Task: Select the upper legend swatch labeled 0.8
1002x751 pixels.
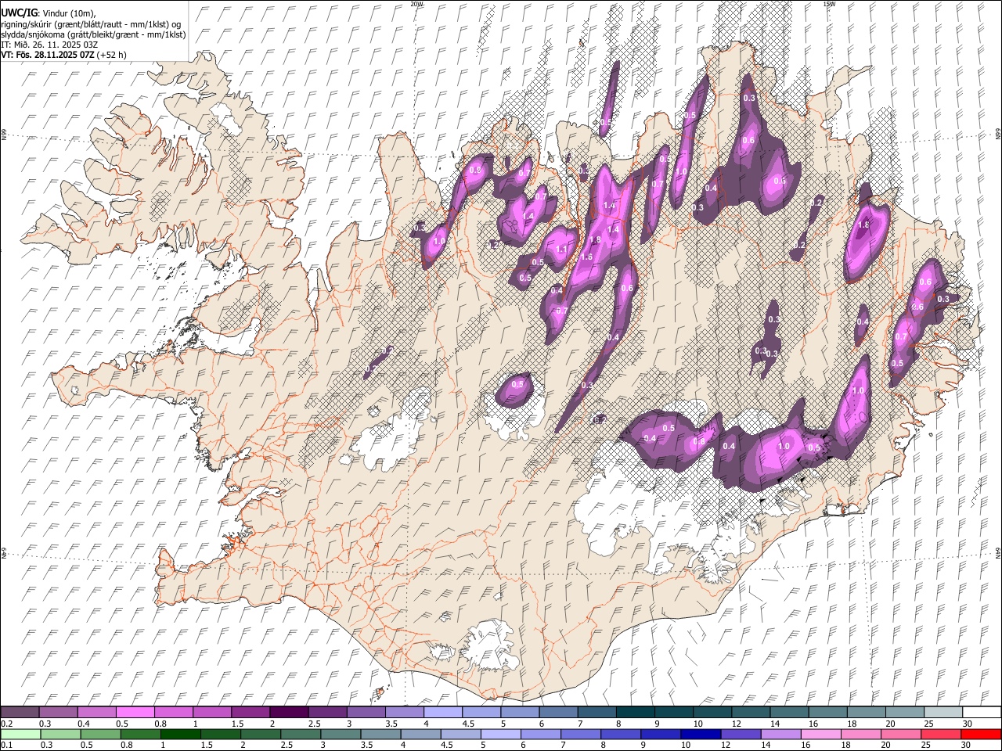Action: click(x=173, y=713)
